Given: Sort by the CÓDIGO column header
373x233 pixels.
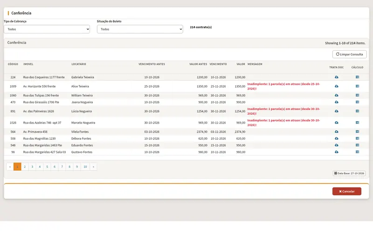Looking at the screenshot, I should click(x=13, y=64).
